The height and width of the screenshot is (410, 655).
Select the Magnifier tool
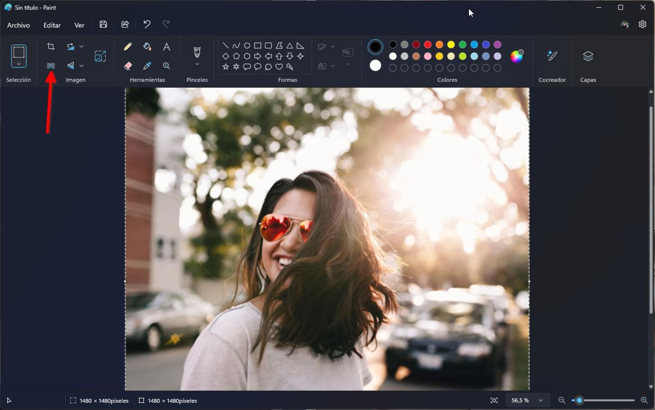(166, 66)
